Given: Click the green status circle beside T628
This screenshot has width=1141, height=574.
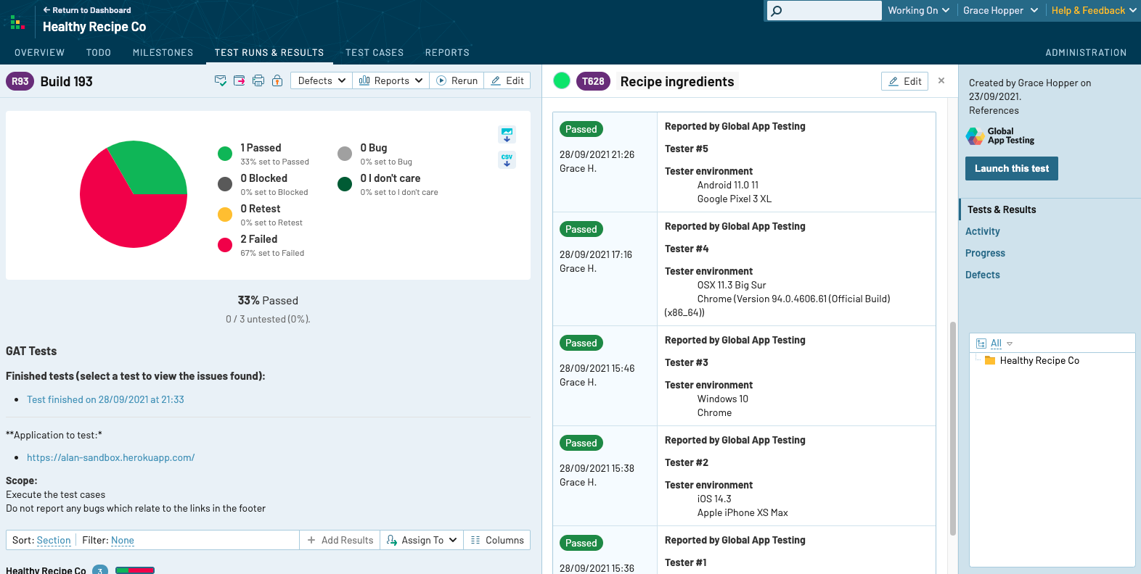Looking at the screenshot, I should 561,81.
